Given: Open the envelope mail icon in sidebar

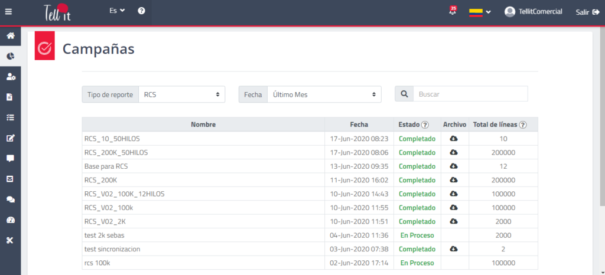Looking at the screenshot, I should click(10, 179).
